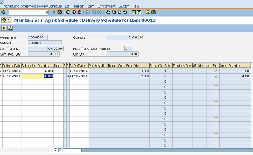This screenshot has width=253, height=155.
Task: Click the black arrow application toolbar button
Action: tap(4, 28)
